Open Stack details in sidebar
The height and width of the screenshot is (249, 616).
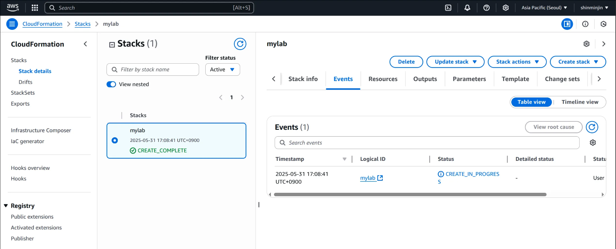35,71
